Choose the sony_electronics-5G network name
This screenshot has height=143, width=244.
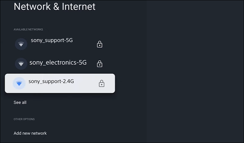58,63
